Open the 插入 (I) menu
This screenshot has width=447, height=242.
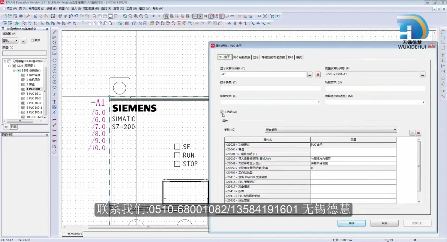[76, 9]
